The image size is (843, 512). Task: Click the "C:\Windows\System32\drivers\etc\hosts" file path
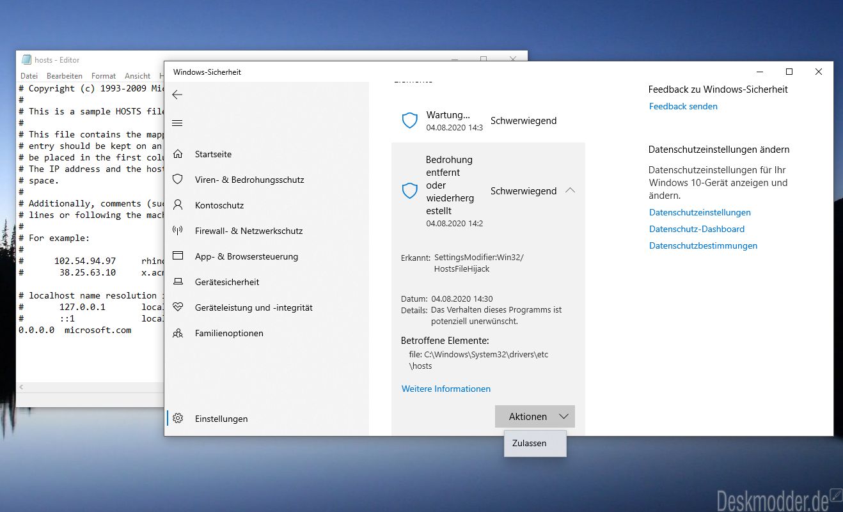pyautogui.click(x=479, y=361)
